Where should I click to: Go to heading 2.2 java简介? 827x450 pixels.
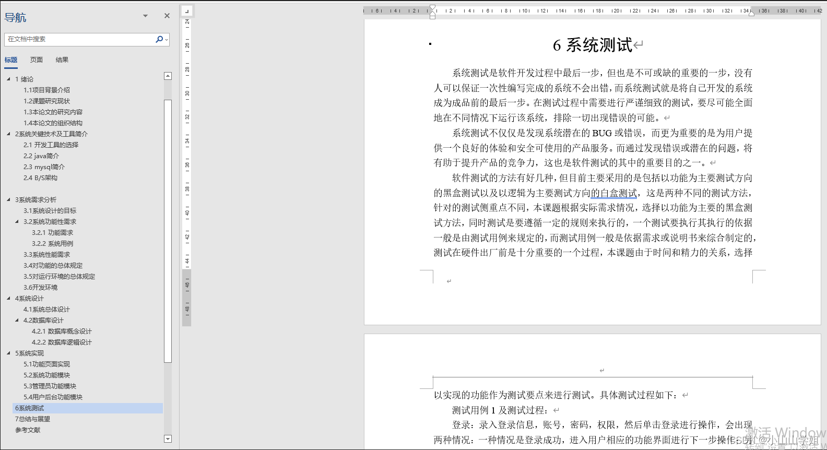click(x=41, y=156)
